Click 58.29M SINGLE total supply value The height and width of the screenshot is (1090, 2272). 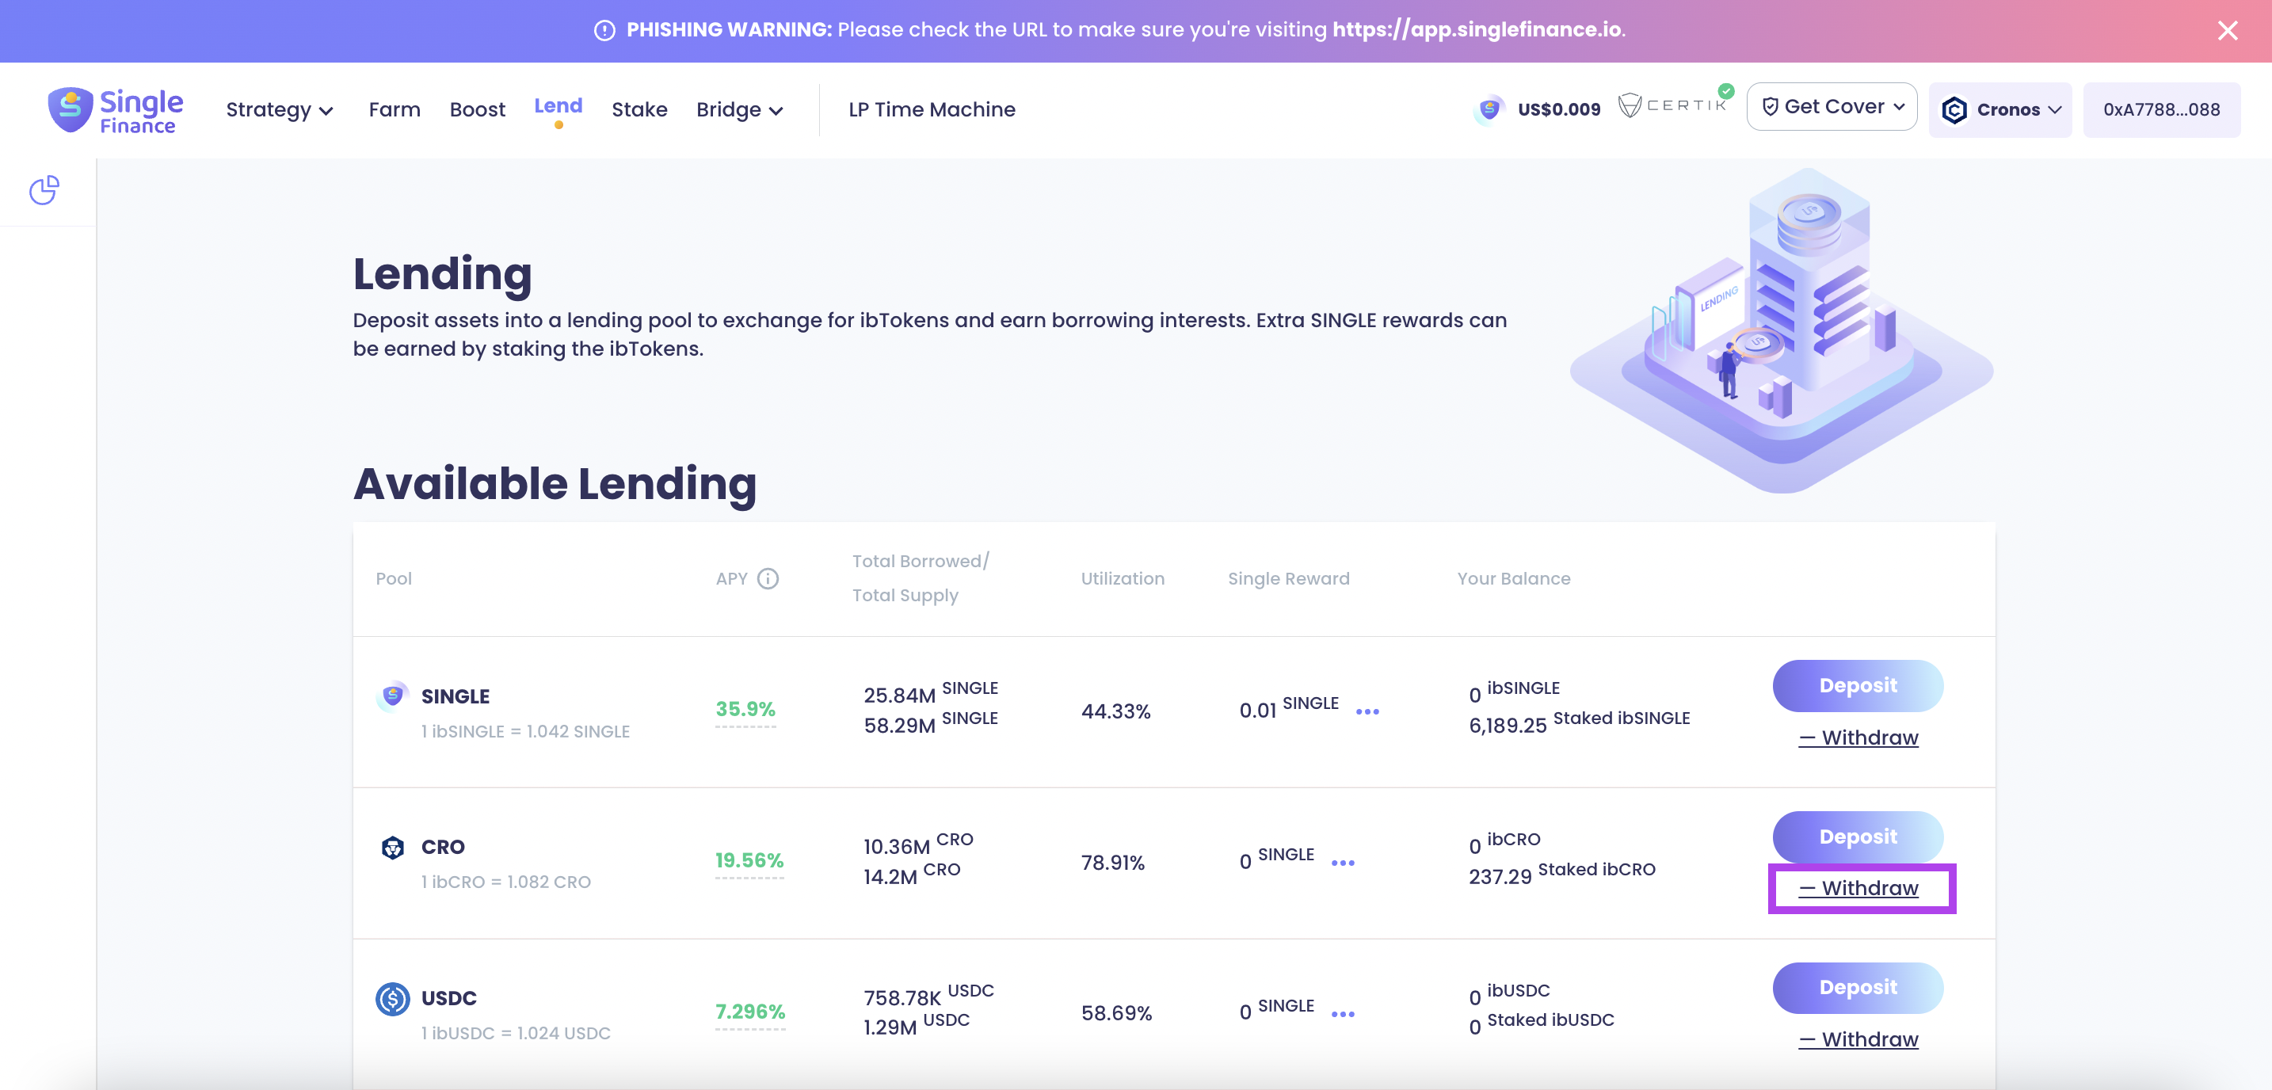click(931, 722)
